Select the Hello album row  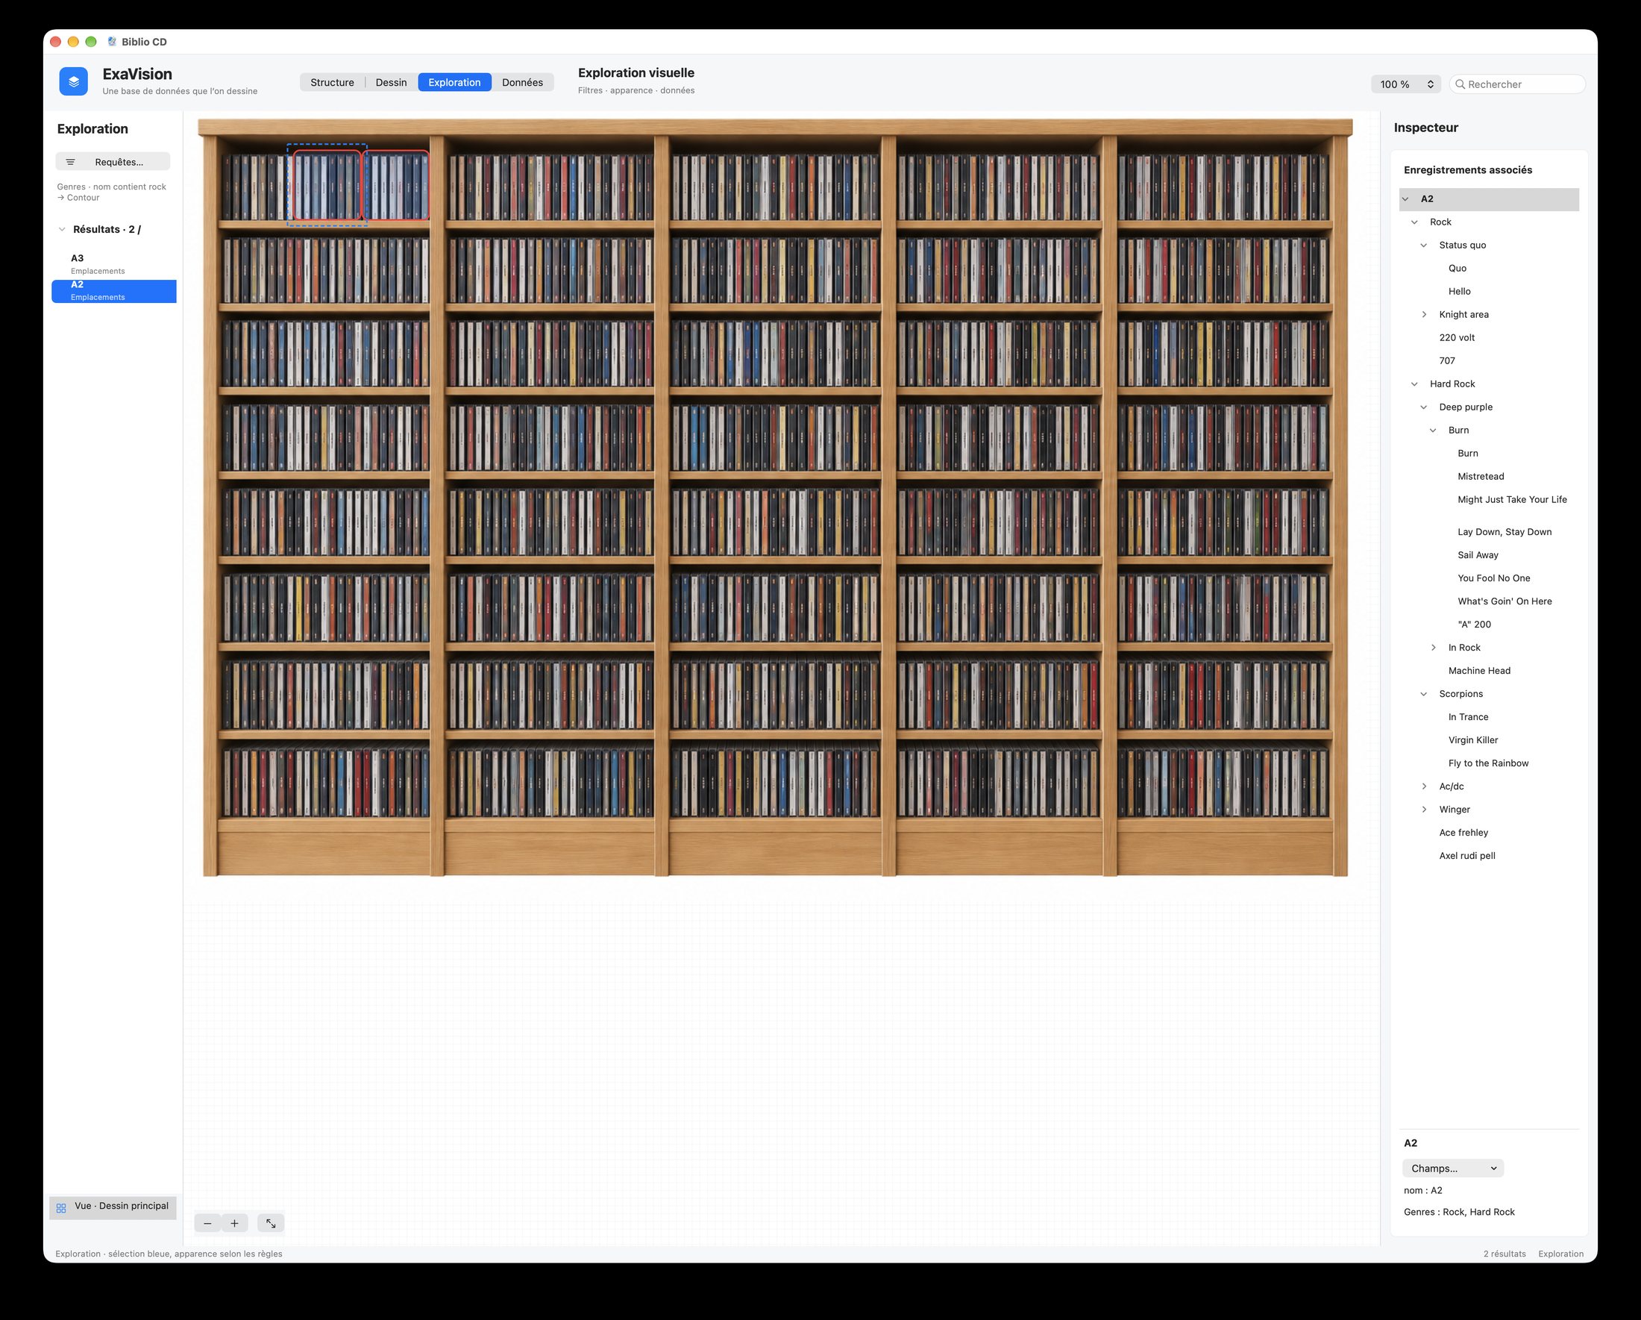1489,292
